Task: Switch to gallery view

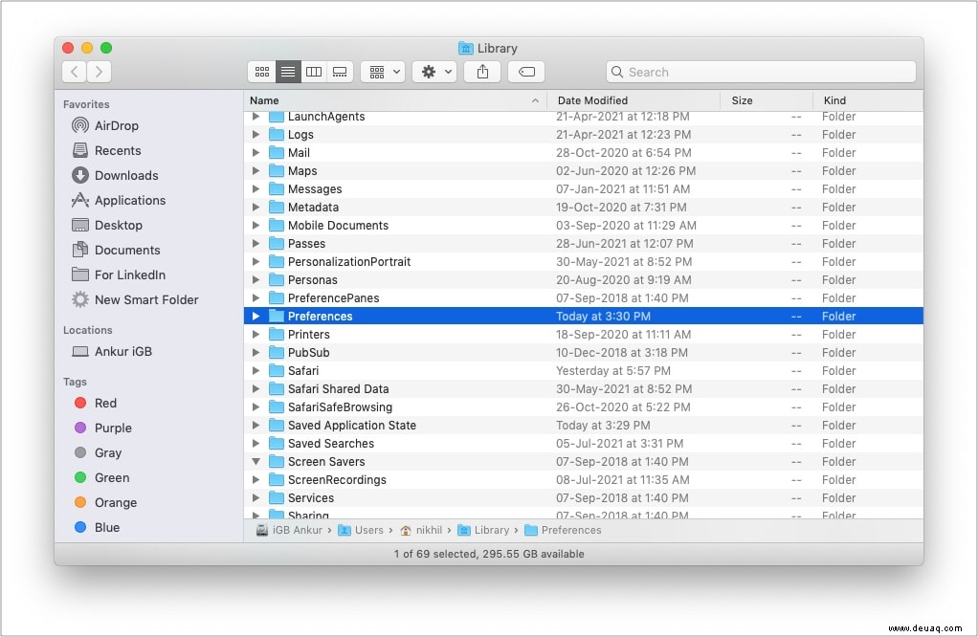Action: click(340, 73)
